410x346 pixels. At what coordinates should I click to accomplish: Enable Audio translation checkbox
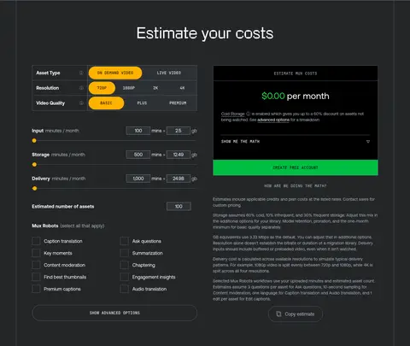click(125, 289)
